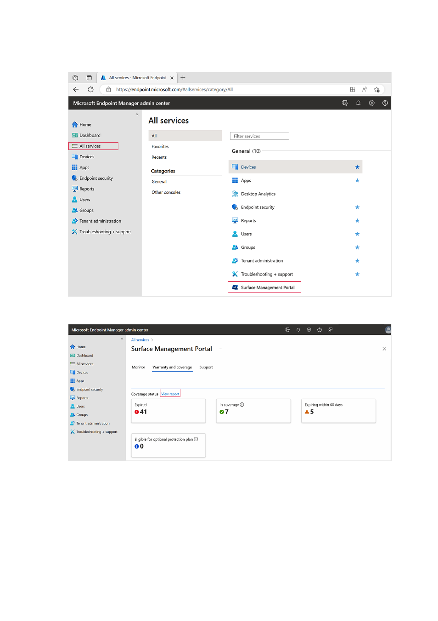Open directory filter icon on All services page
The width and height of the screenshot is (438, 621).
point(345,103)
